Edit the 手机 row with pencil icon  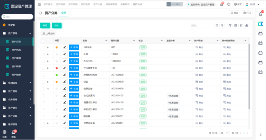click(65, 54)
